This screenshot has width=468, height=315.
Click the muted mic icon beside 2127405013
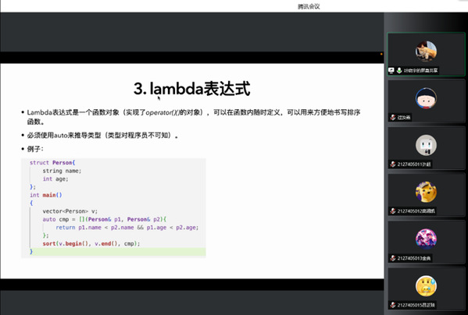393,258
